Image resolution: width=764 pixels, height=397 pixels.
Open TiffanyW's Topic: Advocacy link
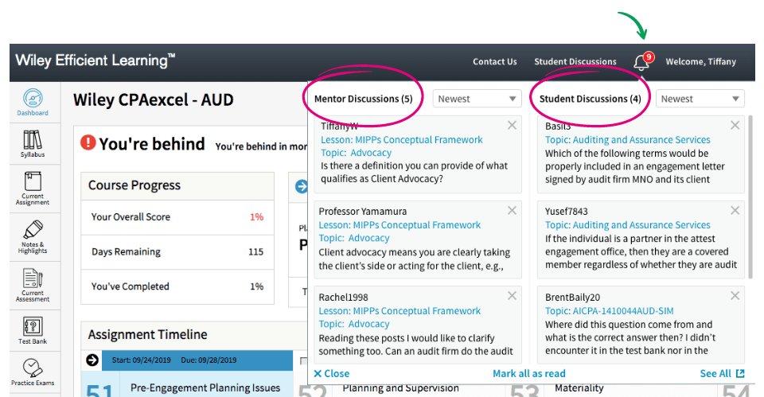[x=356, y=153]
